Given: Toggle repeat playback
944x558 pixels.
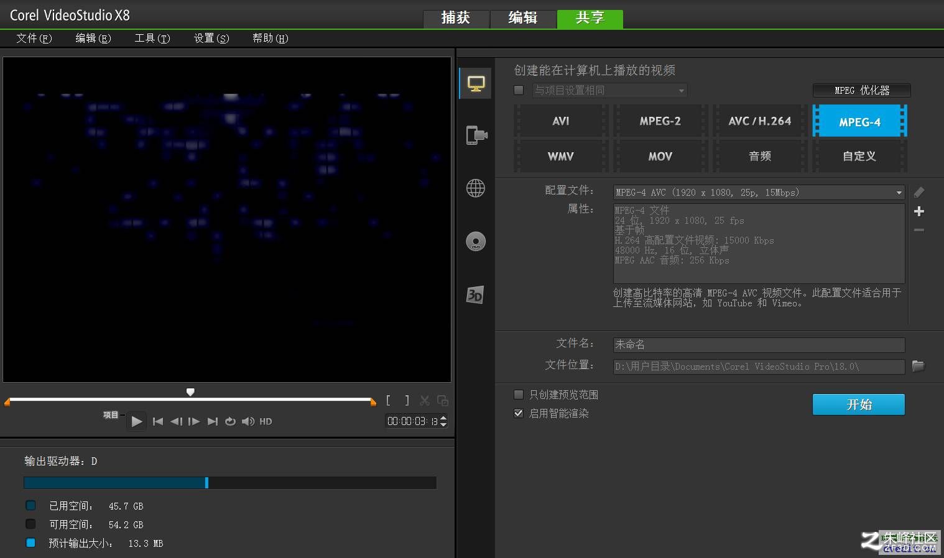Looking at the screenshot, I should (x=230, y=421).
